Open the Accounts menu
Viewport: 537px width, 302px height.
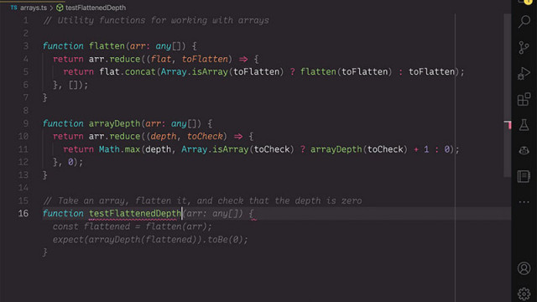coord(524,268)
